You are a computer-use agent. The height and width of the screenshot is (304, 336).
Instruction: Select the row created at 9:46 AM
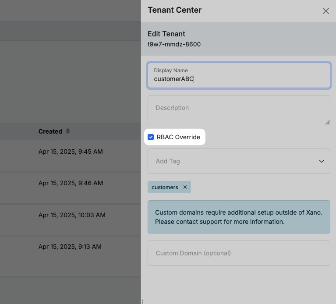click(x=70, y=183)
